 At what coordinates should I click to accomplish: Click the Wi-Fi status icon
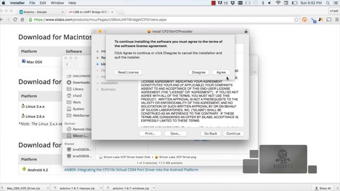278,3
